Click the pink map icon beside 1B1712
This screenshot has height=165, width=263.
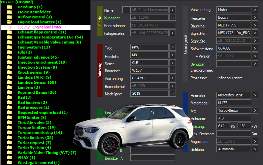pyautogui.click(x=11, y=27)
